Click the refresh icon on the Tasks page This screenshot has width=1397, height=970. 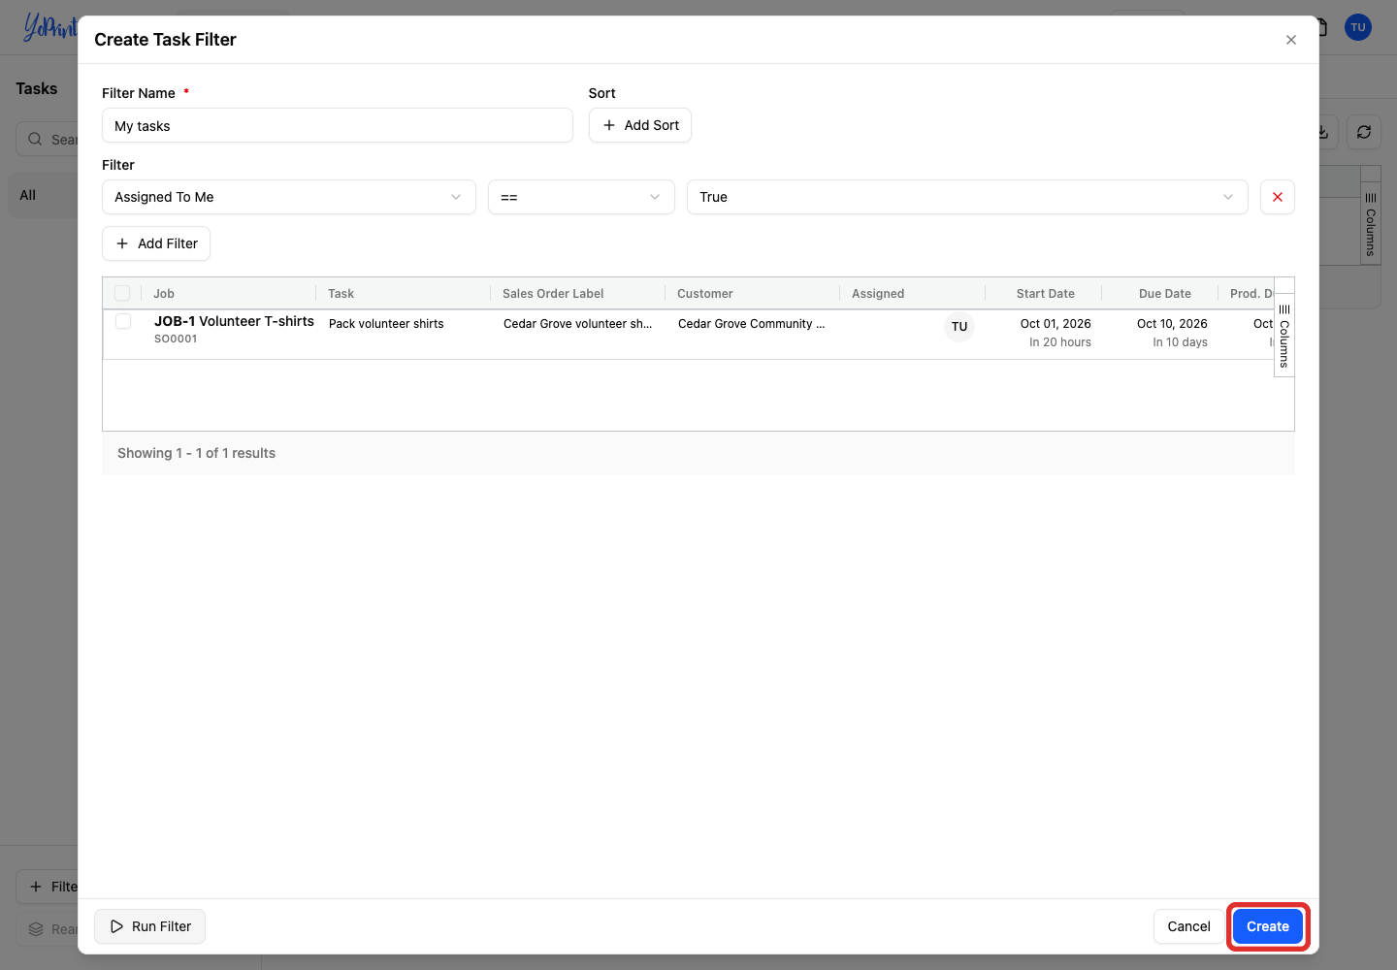[1364, 132]
